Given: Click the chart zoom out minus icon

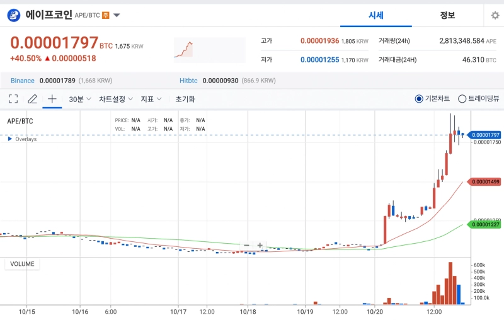Looking at the screenshot, I should (x=246, y=245).
